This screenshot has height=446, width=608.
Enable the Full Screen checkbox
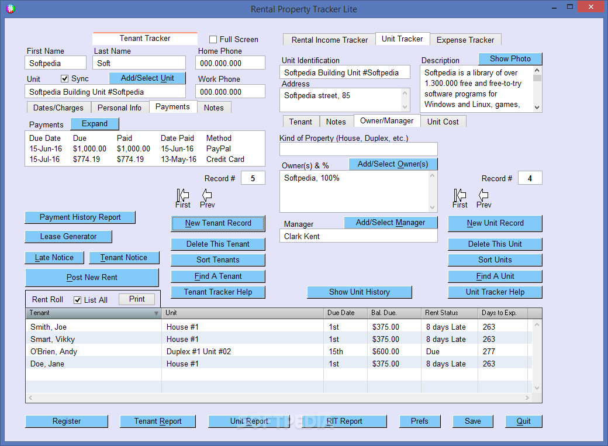[213, 39]
